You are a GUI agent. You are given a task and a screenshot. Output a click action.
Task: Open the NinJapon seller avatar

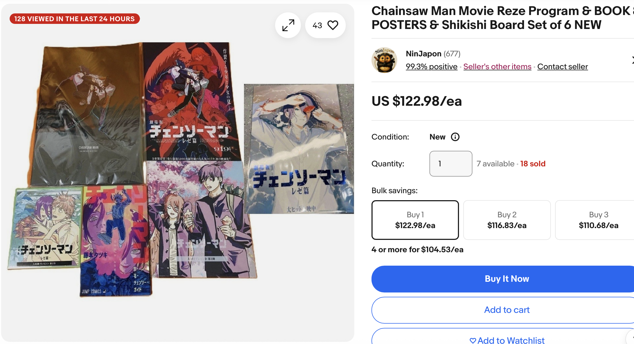pos(384,60)
